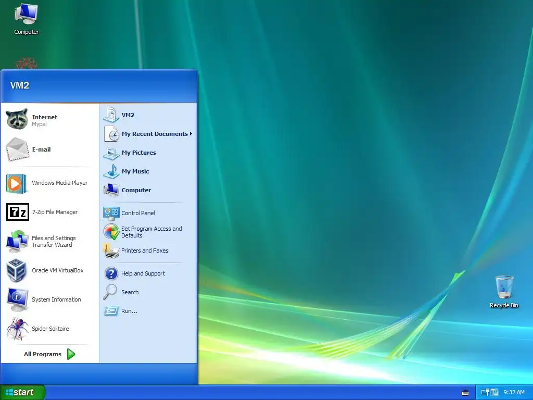Click the keyboard icon on the taskbar
This screenshot has height=400, width=533.
pos(465,393)
